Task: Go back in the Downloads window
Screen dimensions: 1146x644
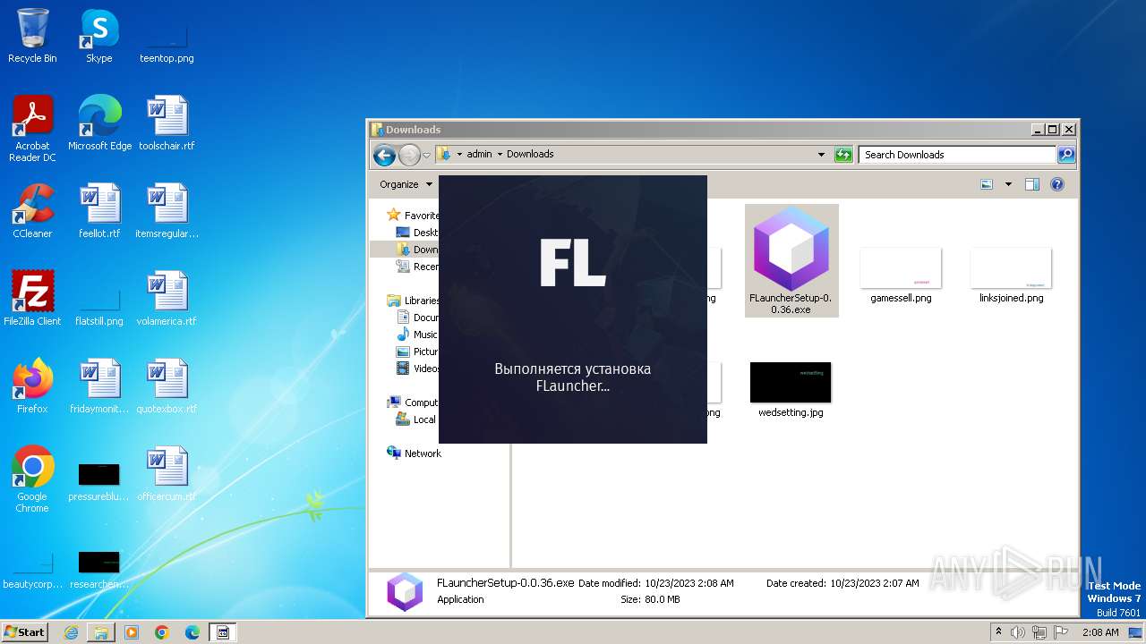Action: pyautogui.click(x=384, y=155)
